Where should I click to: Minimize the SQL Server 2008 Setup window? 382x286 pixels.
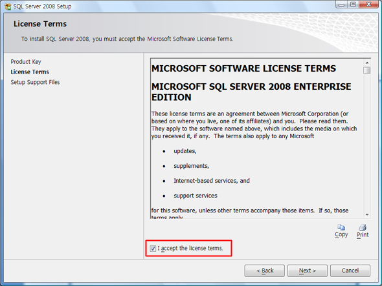[342, 5]
